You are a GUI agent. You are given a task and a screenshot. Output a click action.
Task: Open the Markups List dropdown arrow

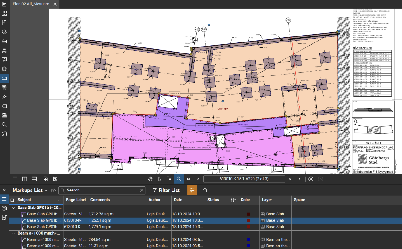pyautogui.click(x=46, y=190)
